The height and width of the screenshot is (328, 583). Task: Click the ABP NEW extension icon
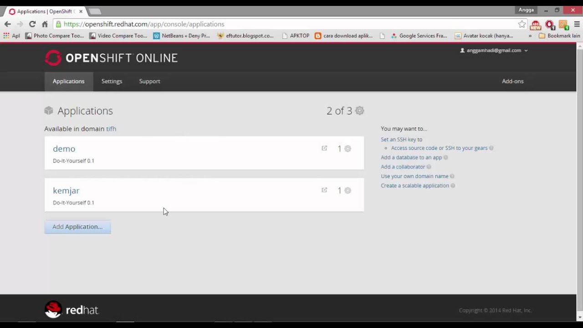(x=536, y=25)
